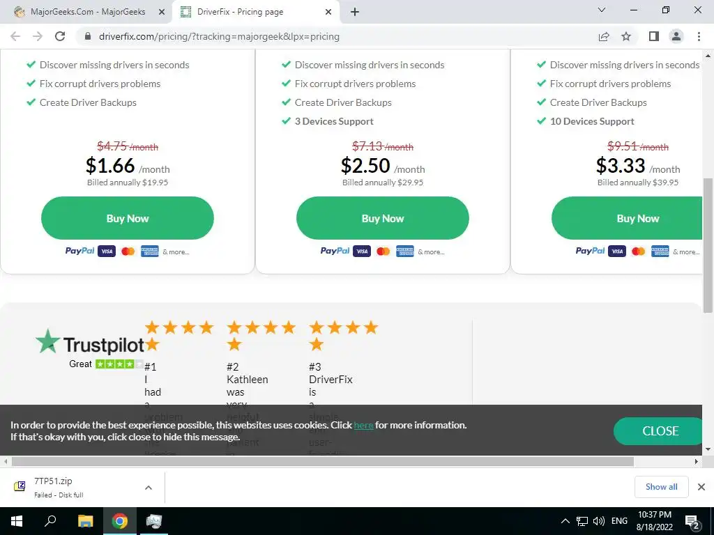Open Windows search magnifier icon
Image resolution: width=714 pixels, height=535 pixels.
click(50, 521)
